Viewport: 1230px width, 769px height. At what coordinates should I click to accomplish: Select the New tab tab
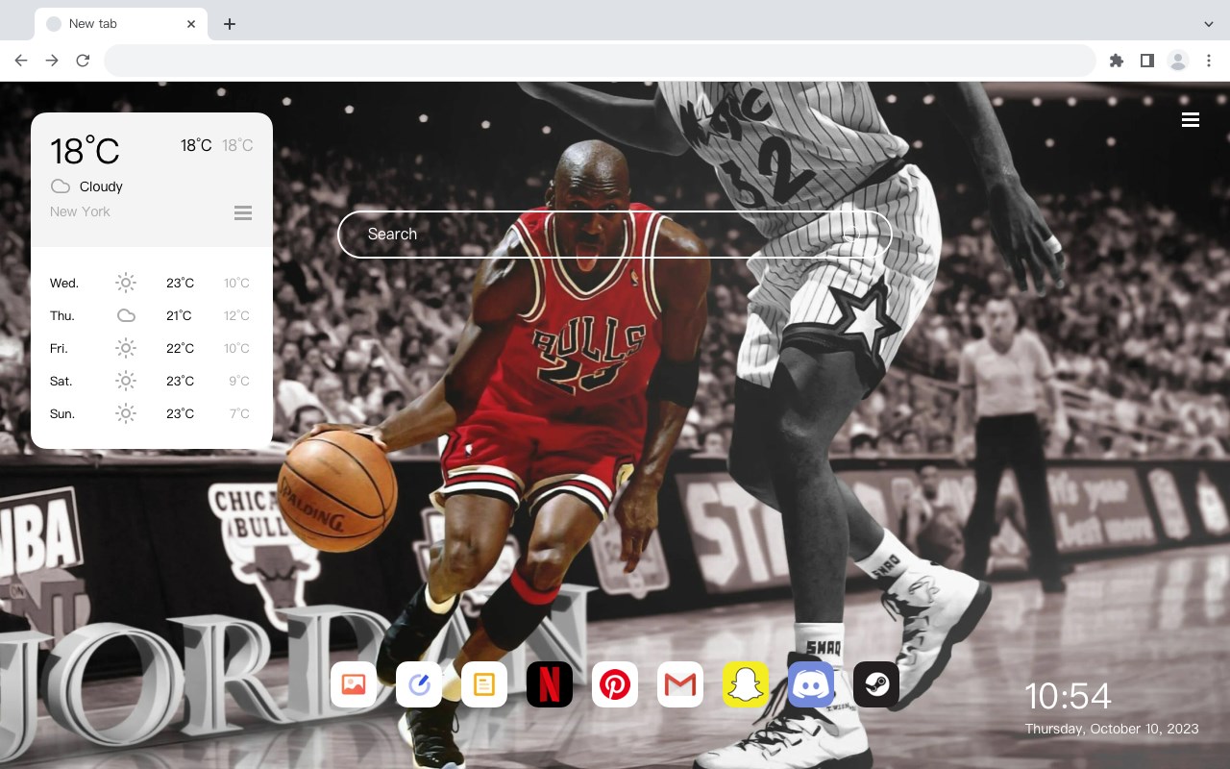pyautogui.click(x=121, y=24)
